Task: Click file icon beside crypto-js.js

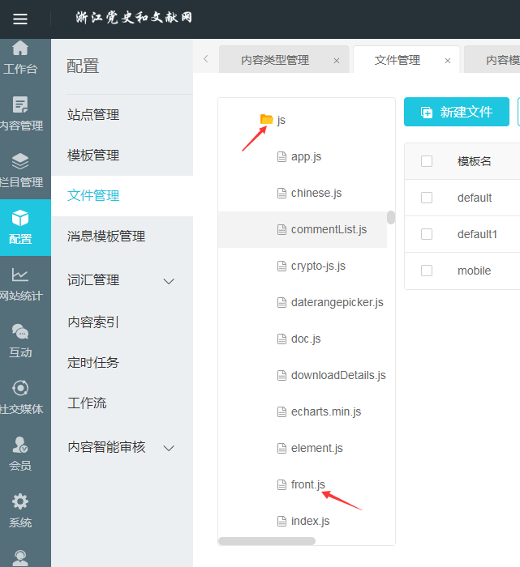Action: tap(281, 266)
